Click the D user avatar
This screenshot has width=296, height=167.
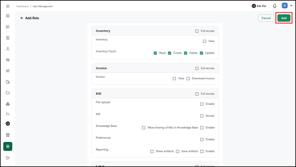coord(285,6)
